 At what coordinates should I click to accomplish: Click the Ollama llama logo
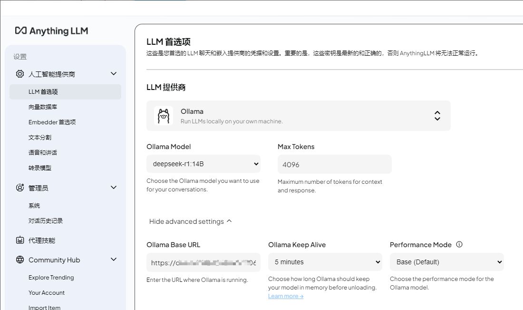tap(164, 116)
